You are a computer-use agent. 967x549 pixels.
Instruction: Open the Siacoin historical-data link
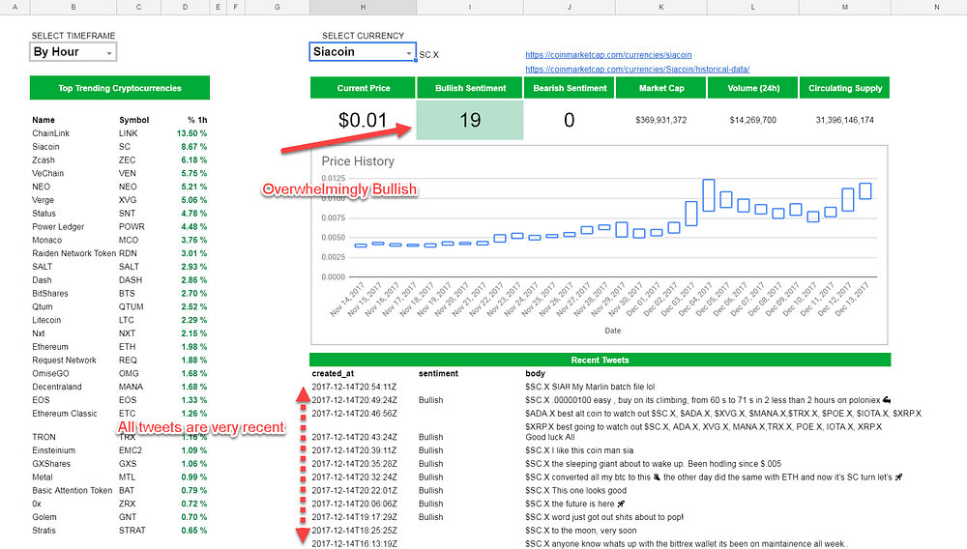pos(637,69)
